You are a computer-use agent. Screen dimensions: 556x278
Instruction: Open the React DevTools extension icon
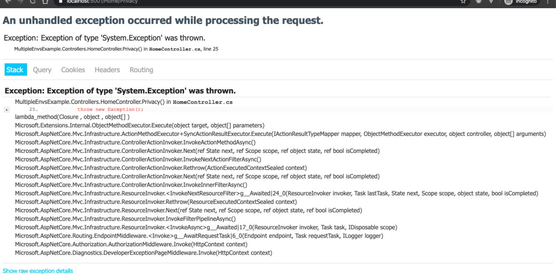[x=479, y=2]
